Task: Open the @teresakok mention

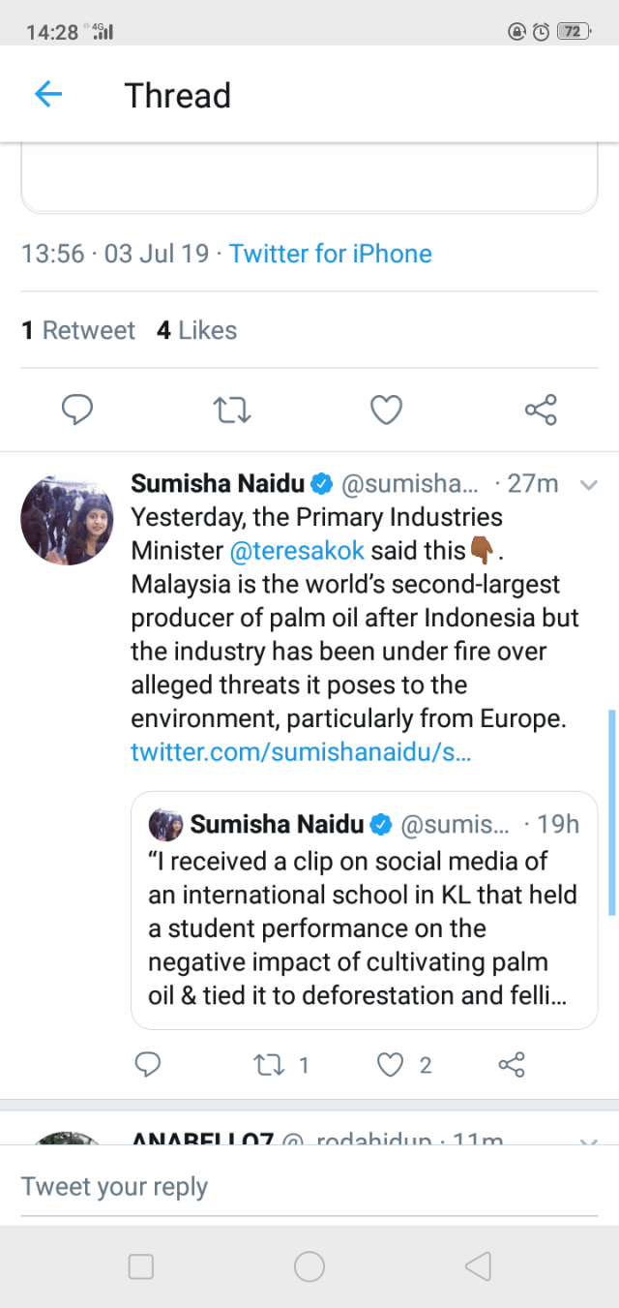Action: tap(297, 551)
